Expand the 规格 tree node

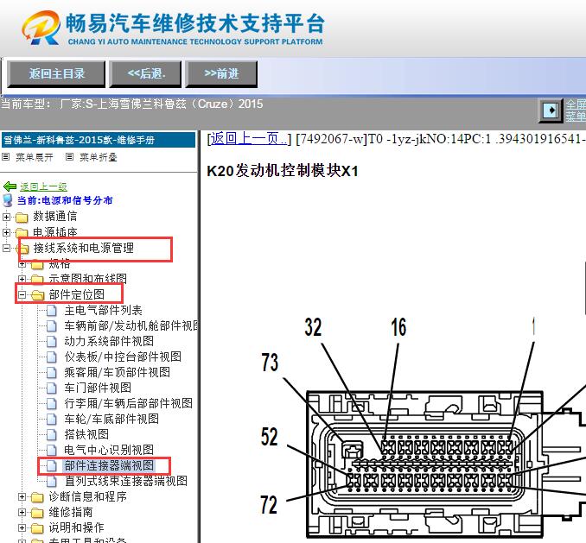[22, 264]
